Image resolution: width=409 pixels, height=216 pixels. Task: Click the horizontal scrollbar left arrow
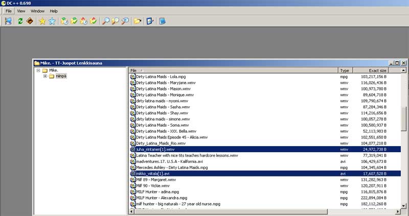[x=132, y=211]
